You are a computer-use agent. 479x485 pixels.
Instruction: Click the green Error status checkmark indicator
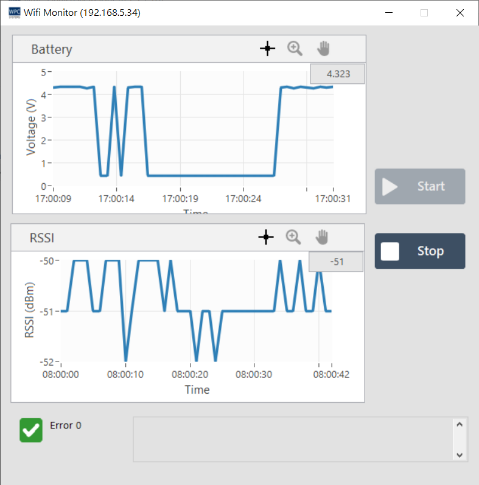[x=31, y=430]
